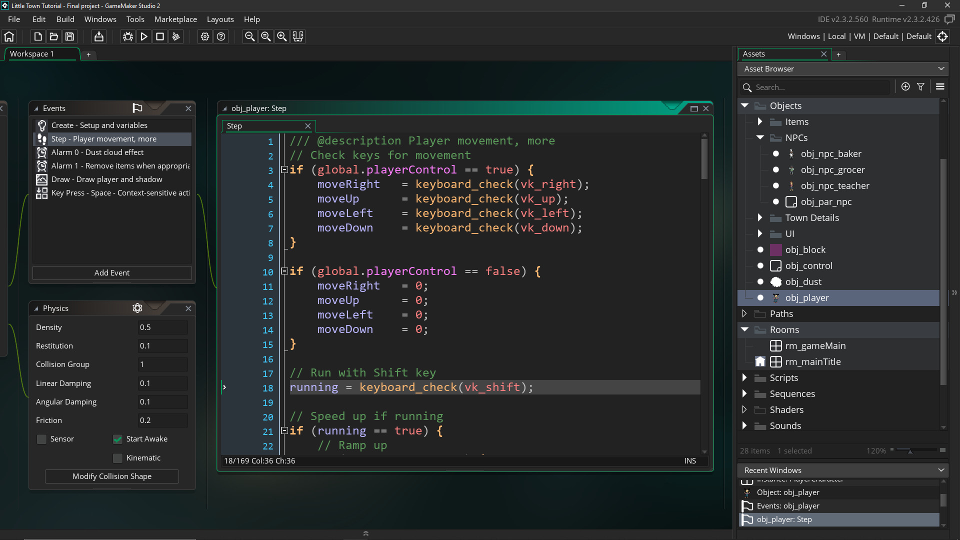Click the Physics settings gear icon
The width and height of the screenshot is (960, 540).
coord(137,308)
